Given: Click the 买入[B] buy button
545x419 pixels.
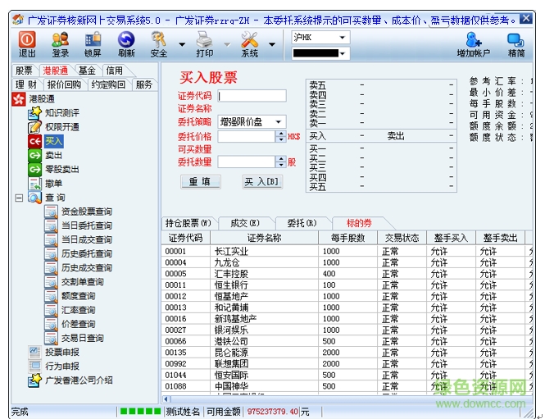Looking at the screenshot, I should [x=262, y=181].
